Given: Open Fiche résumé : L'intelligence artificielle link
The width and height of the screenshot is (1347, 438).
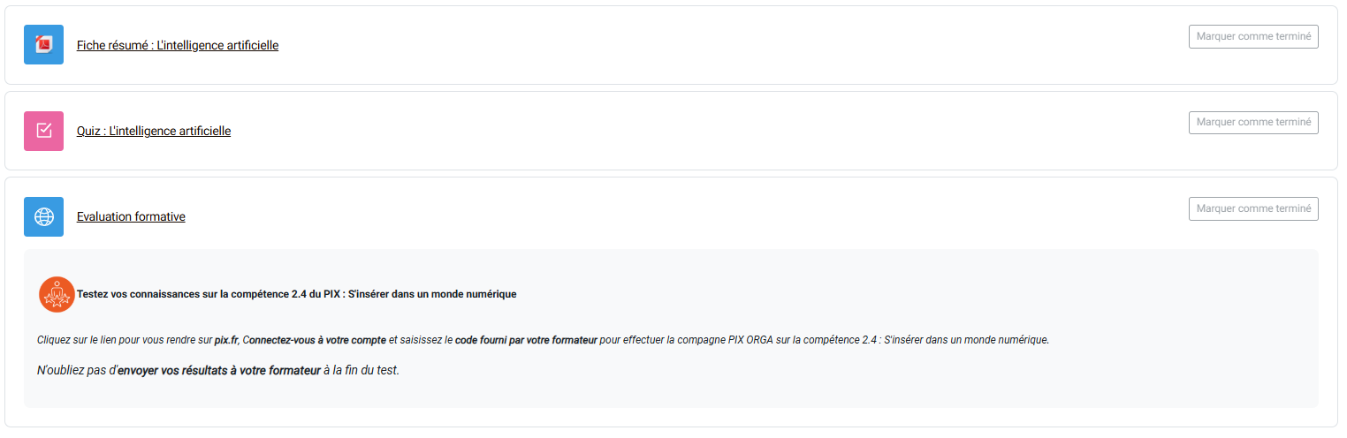Looking at the screenshot, I should coord(178,45).
